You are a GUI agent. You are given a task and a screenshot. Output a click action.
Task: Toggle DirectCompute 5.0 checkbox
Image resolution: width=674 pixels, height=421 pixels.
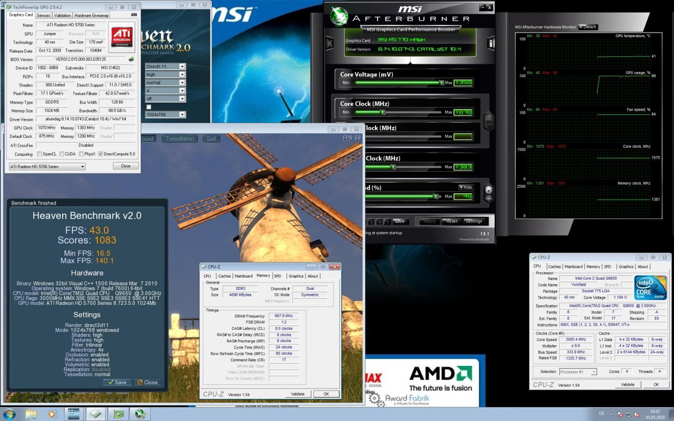(x=100, y=154)
